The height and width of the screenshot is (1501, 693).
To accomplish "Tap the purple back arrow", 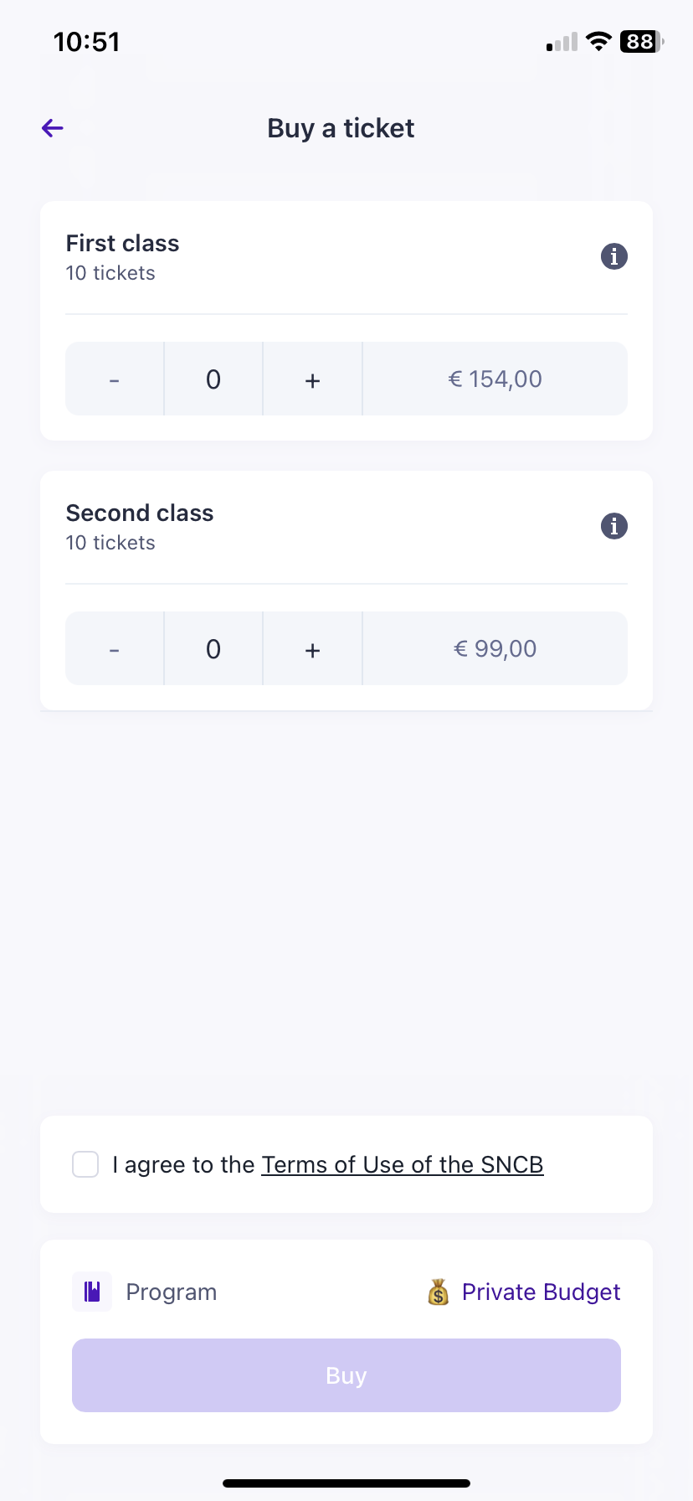I will (x=53, y=128).
